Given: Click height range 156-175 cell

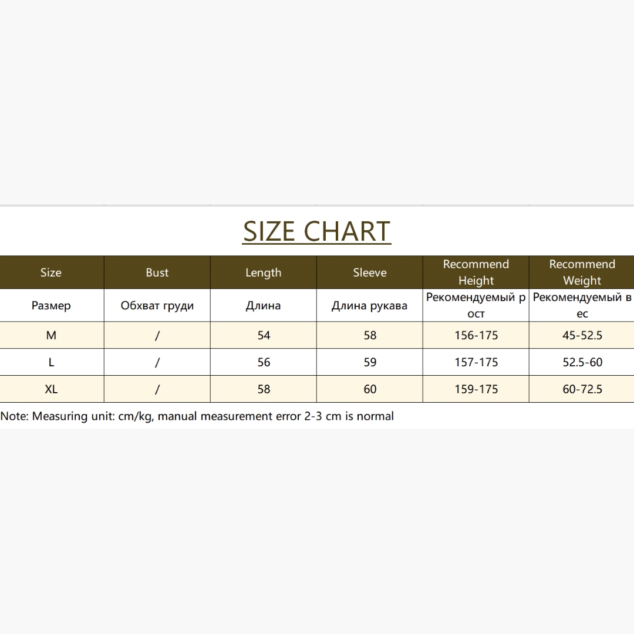Looking at the screenshot, I should pyautogui.click(x=476, y=335).
